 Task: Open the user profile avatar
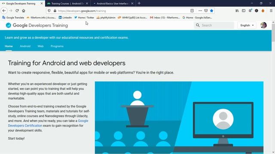[x=263, y=25]
